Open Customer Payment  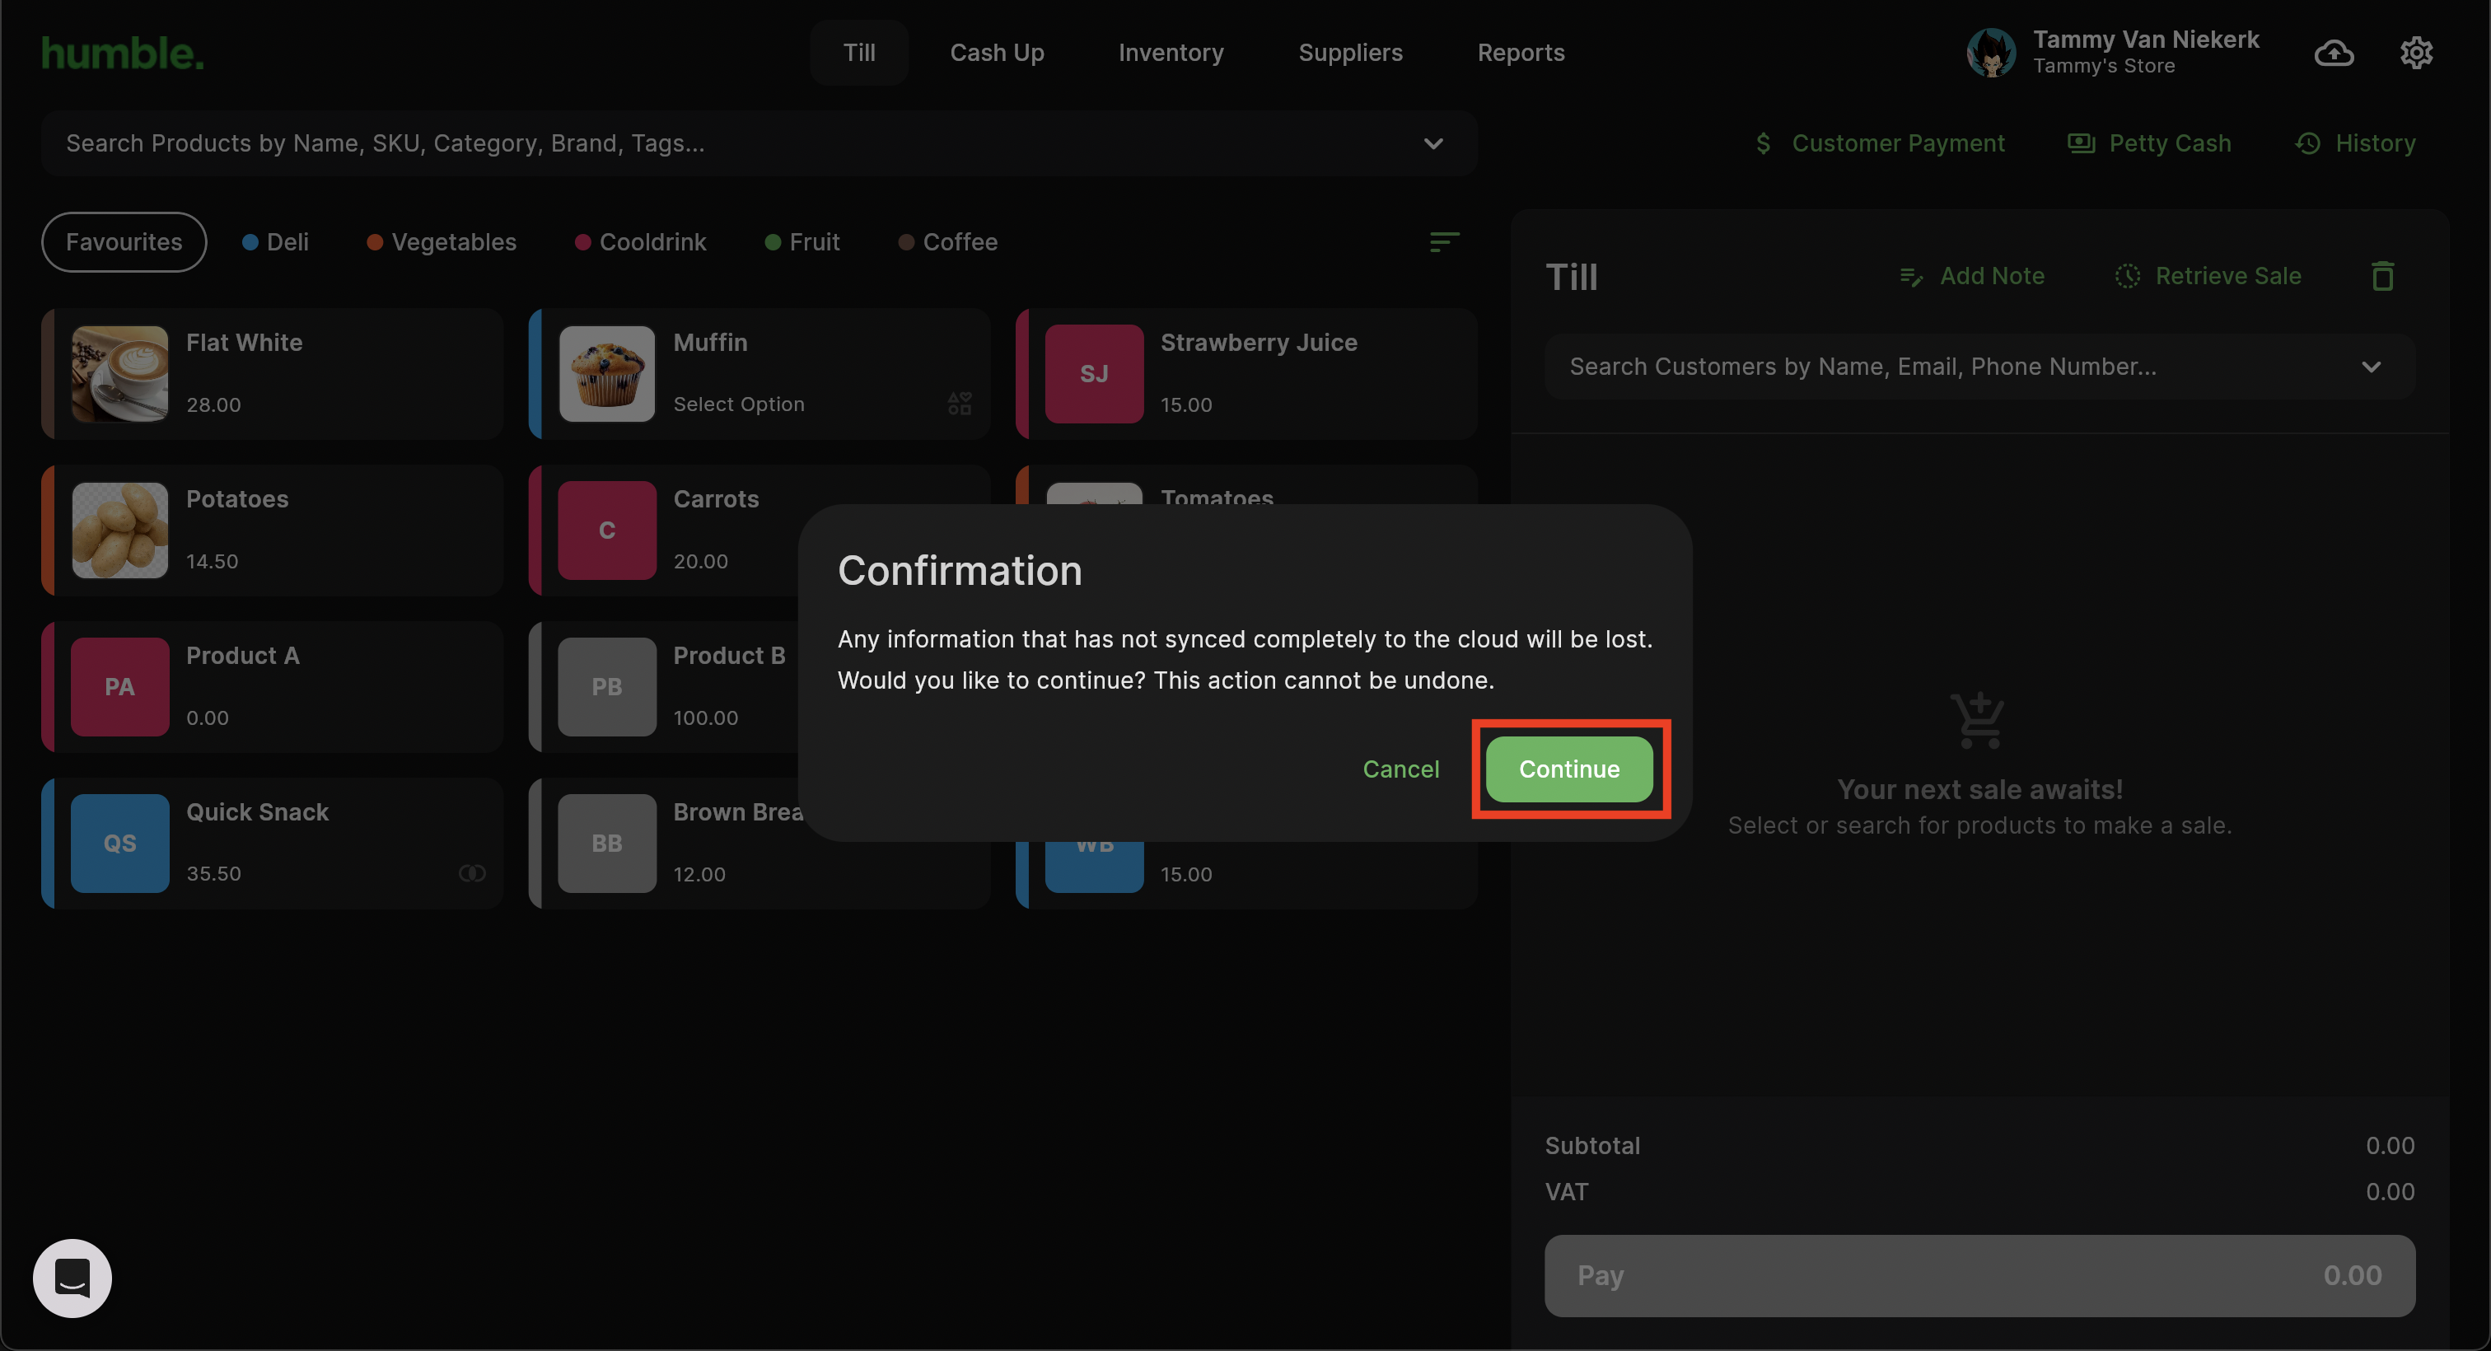(1879, 143)
